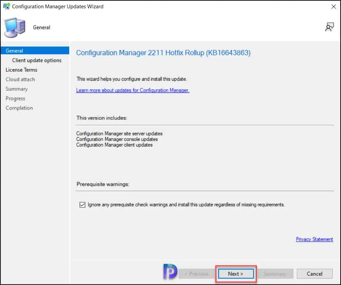Click the greyed-out Previous button
This screenshot has width=341, height=285.
pyautogui.click(x=196, y=274)
